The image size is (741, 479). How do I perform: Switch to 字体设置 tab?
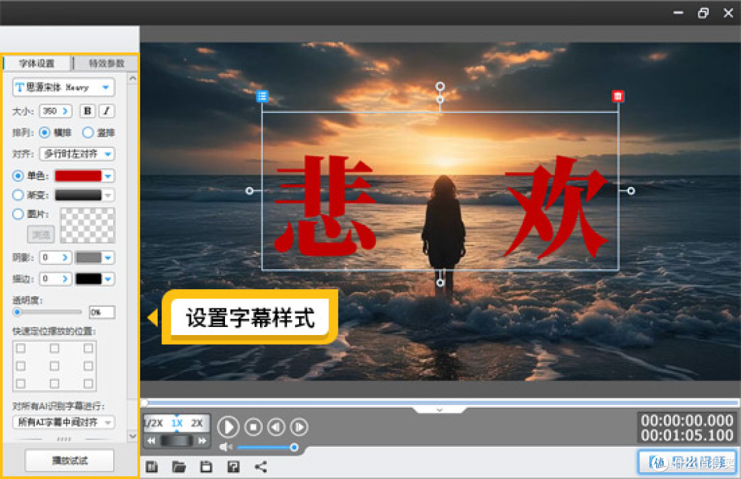tap(37, 63)
